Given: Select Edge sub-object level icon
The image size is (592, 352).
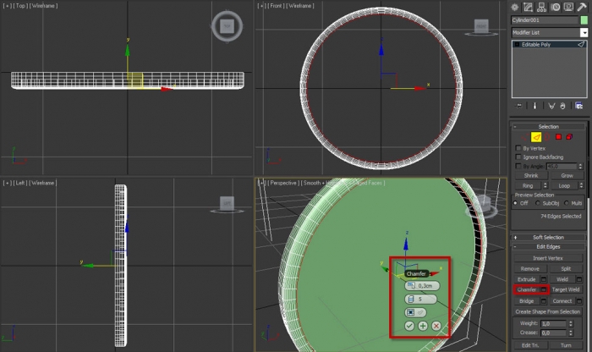Looking at the screenshot, I should coord(536,137).
